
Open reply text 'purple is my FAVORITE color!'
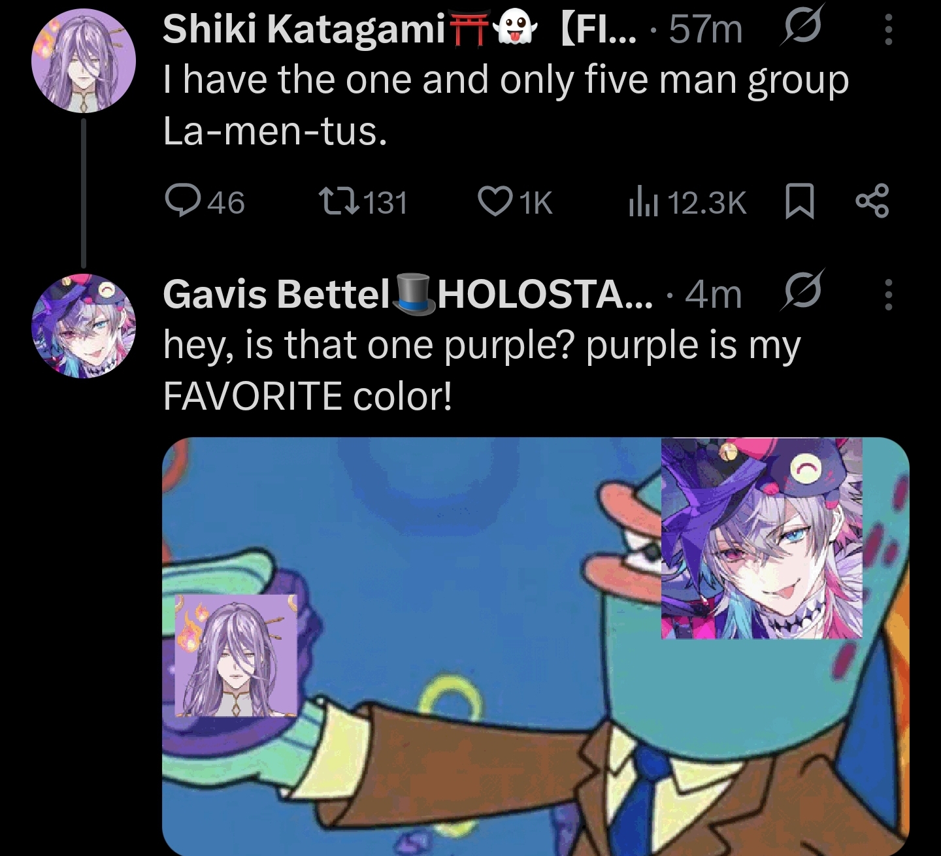pos(482,370)
